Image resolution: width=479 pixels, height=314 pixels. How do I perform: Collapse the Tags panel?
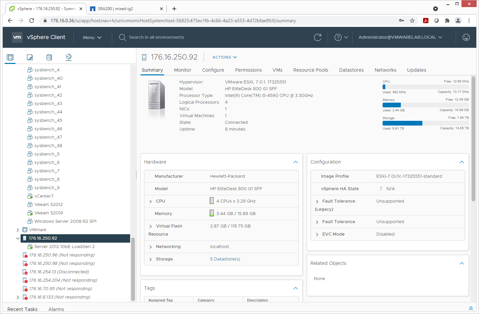[x=296, y=288]
